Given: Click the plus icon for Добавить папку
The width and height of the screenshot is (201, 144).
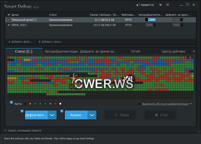Looking at the screenshot, I should (40, 42).
